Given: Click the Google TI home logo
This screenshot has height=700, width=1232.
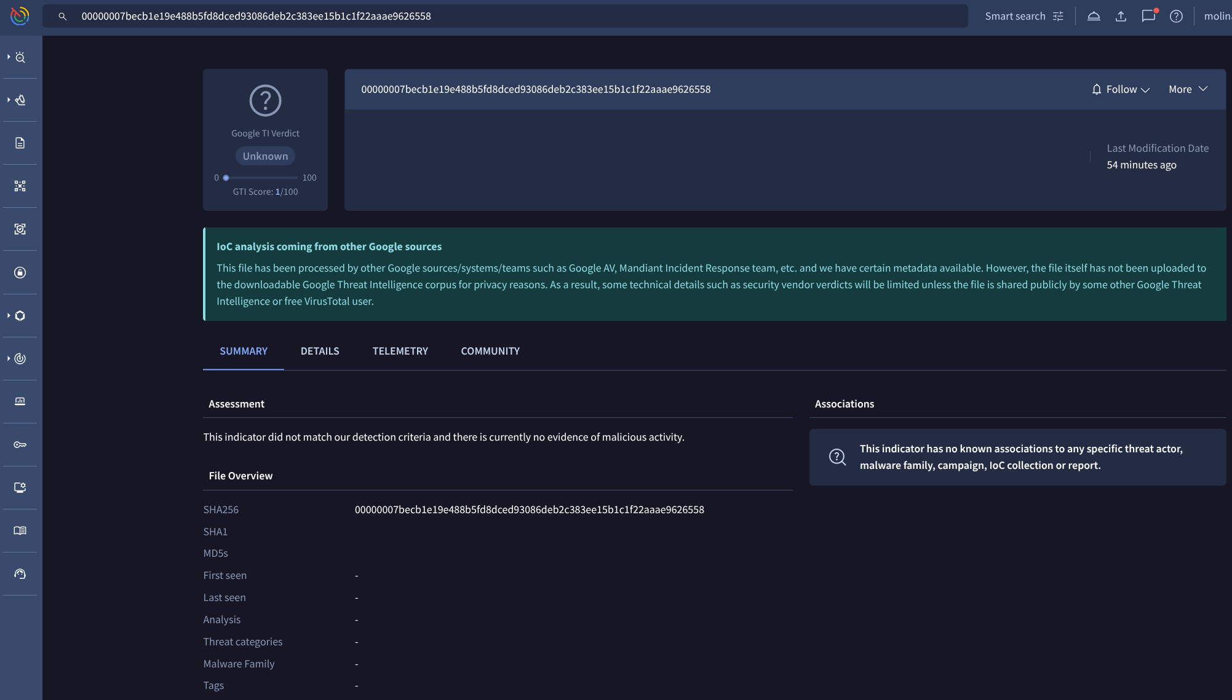Looking at the screenshot, I should coord(20,16).
